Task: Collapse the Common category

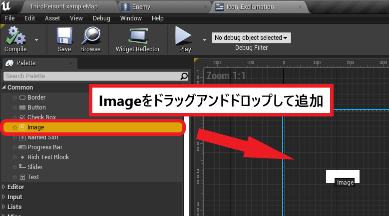Action: point(4,87)
